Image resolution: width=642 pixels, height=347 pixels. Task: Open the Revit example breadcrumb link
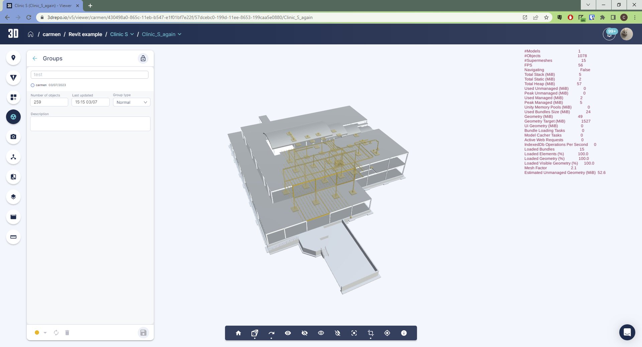(x=85, y=34)
